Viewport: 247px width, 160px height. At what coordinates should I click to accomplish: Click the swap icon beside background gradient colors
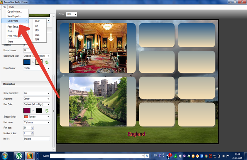coord(47,62)
